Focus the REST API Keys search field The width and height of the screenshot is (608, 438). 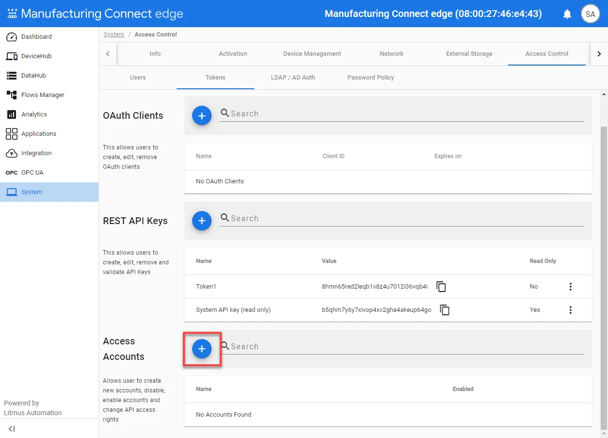point(402,218)
